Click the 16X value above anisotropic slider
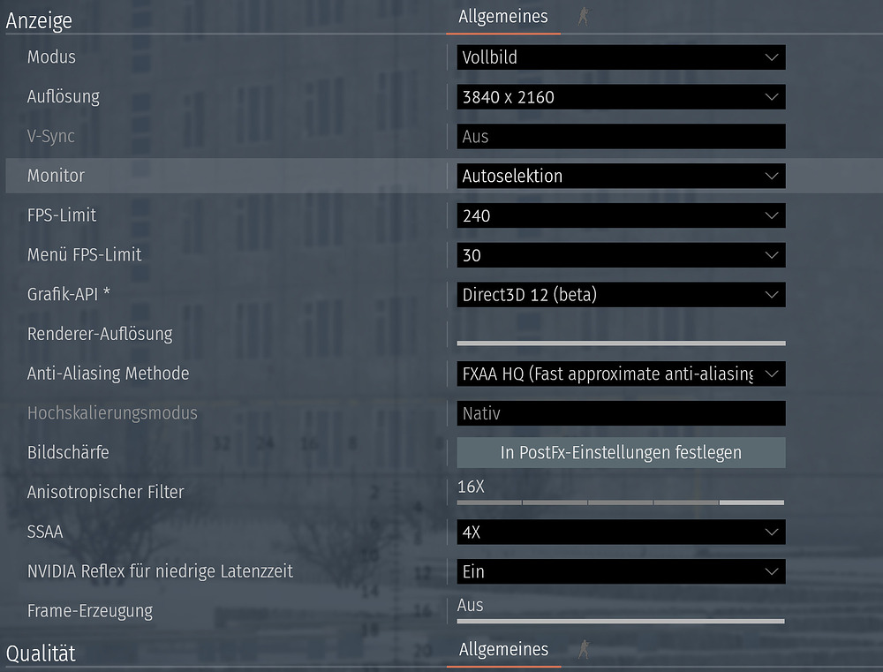This screenshot has width=883, height=672. point(471,487)
